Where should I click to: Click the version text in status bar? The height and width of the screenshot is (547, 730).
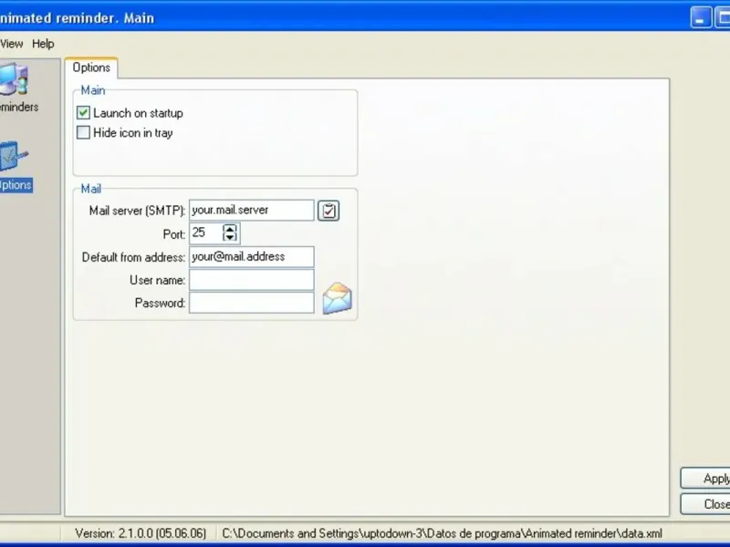141,533
